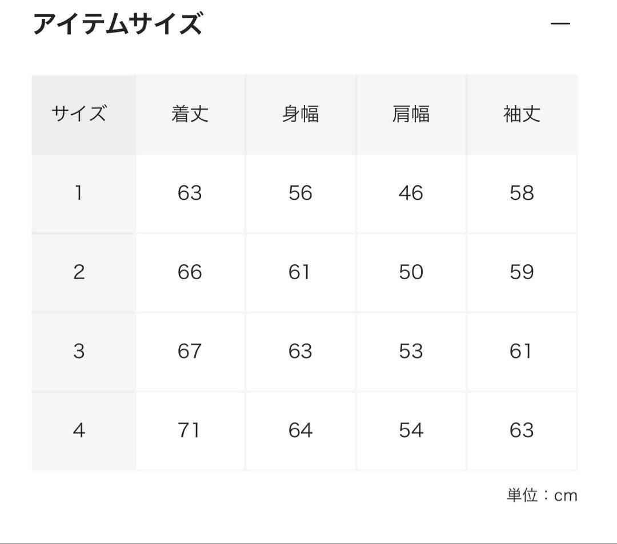
Task: Click the size 1 row label
Action: 79,193
